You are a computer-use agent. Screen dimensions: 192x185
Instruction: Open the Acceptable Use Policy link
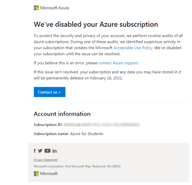(133, 48)
